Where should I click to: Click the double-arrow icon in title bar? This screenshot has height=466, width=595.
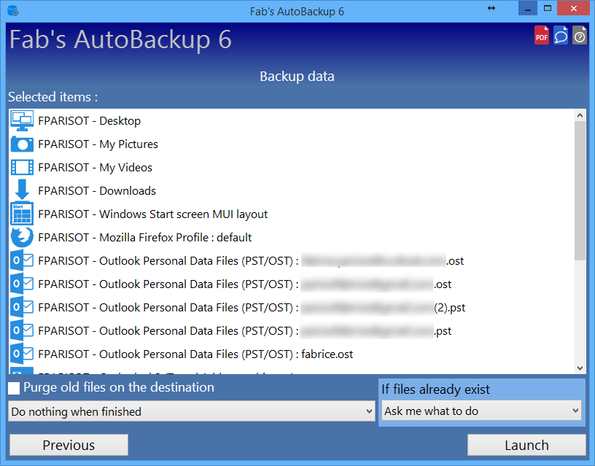(491, 8)
